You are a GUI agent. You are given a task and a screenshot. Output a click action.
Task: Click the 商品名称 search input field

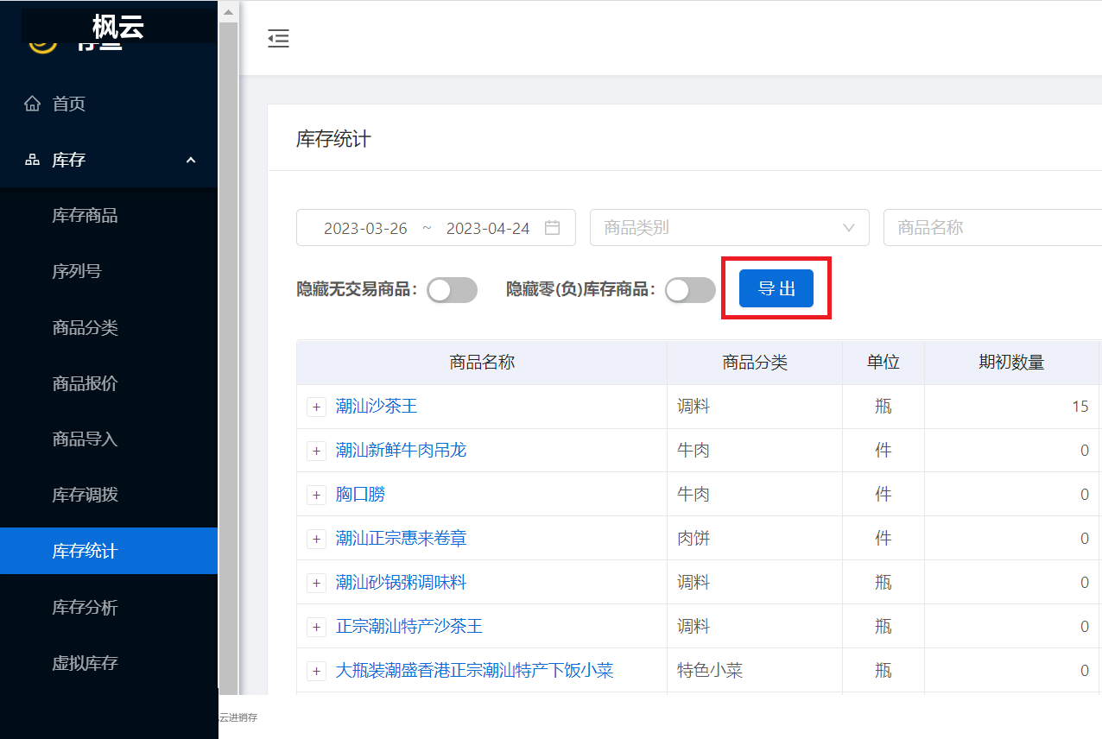coord(992,228)
